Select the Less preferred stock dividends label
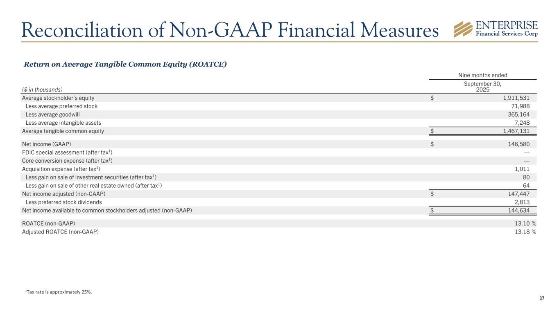The width and height of the screenshot is (559, 314). coord(63,202)
